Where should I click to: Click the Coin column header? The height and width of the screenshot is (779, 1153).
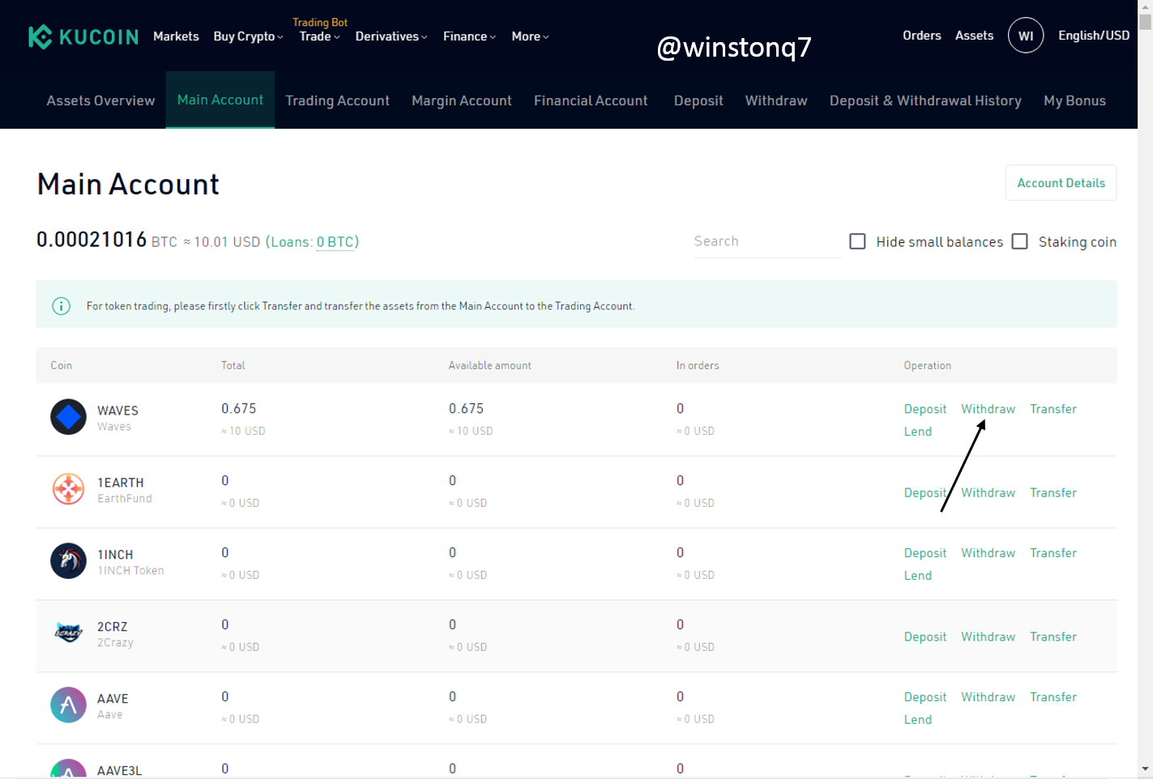pyautogui.click(x=62, y=366)
